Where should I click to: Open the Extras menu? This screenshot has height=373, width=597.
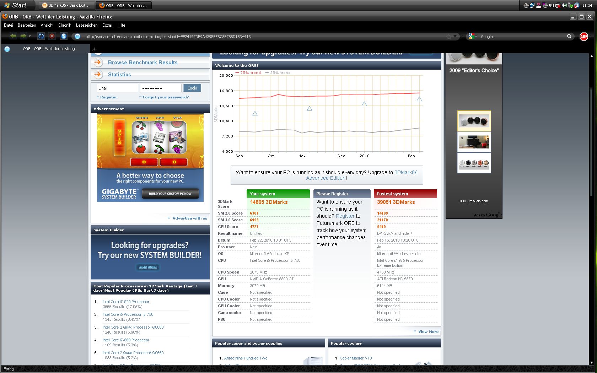click(108, 25)
